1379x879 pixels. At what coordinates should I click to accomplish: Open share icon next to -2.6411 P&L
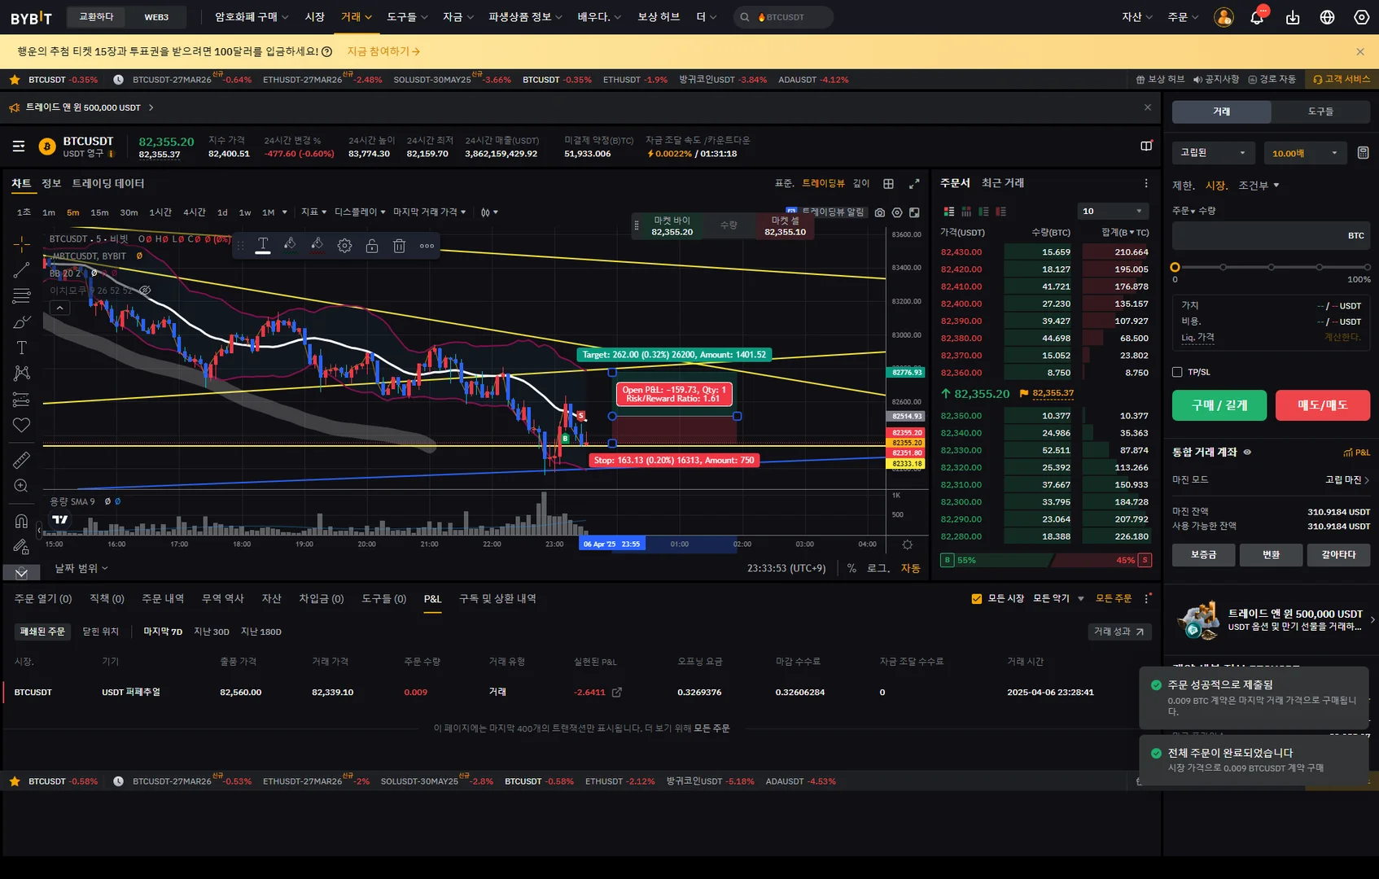click(x=617, y=693)
